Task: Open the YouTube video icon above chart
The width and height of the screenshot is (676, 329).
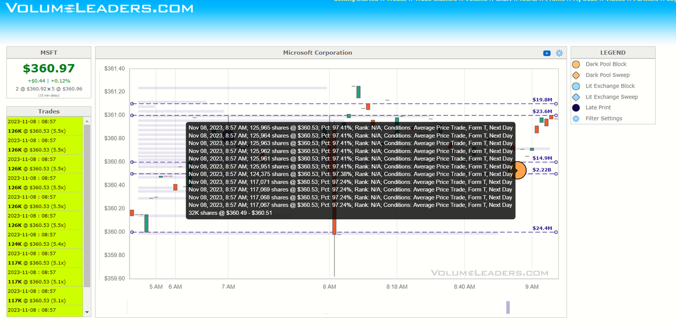Action: 546,53
